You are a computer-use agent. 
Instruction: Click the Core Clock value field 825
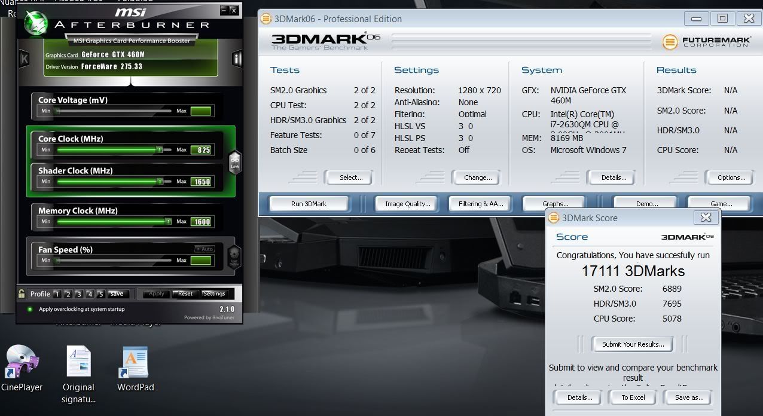(202, 150)
